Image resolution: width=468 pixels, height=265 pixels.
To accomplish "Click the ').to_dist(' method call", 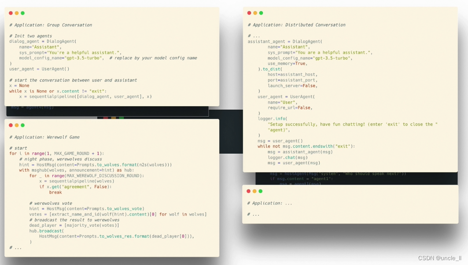I will point(270,69).
